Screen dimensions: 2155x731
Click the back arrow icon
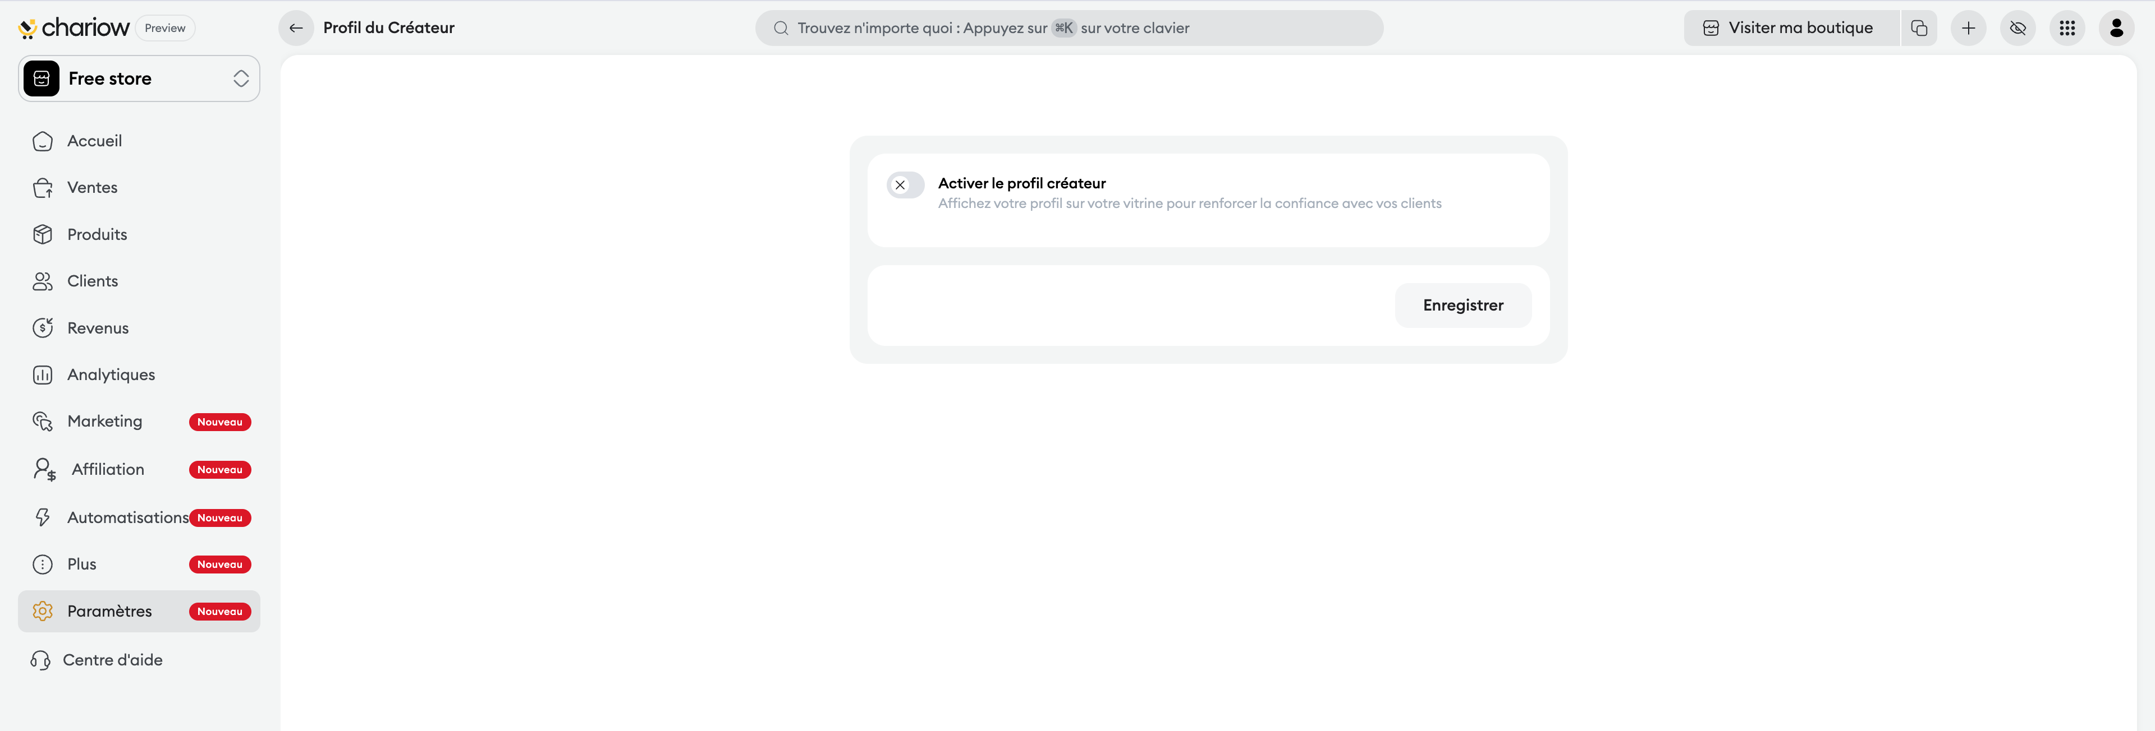click(296, 27)
